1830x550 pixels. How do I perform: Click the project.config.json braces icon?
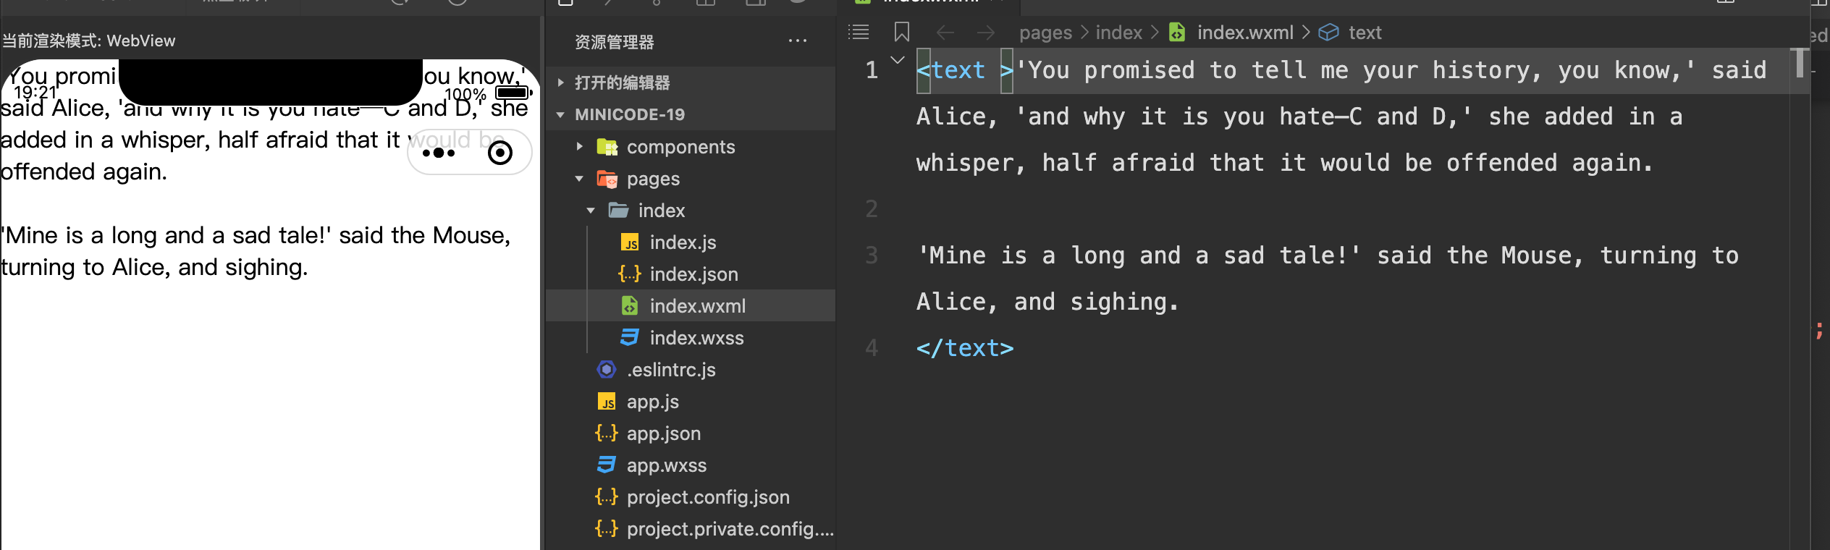click(607, 497)
